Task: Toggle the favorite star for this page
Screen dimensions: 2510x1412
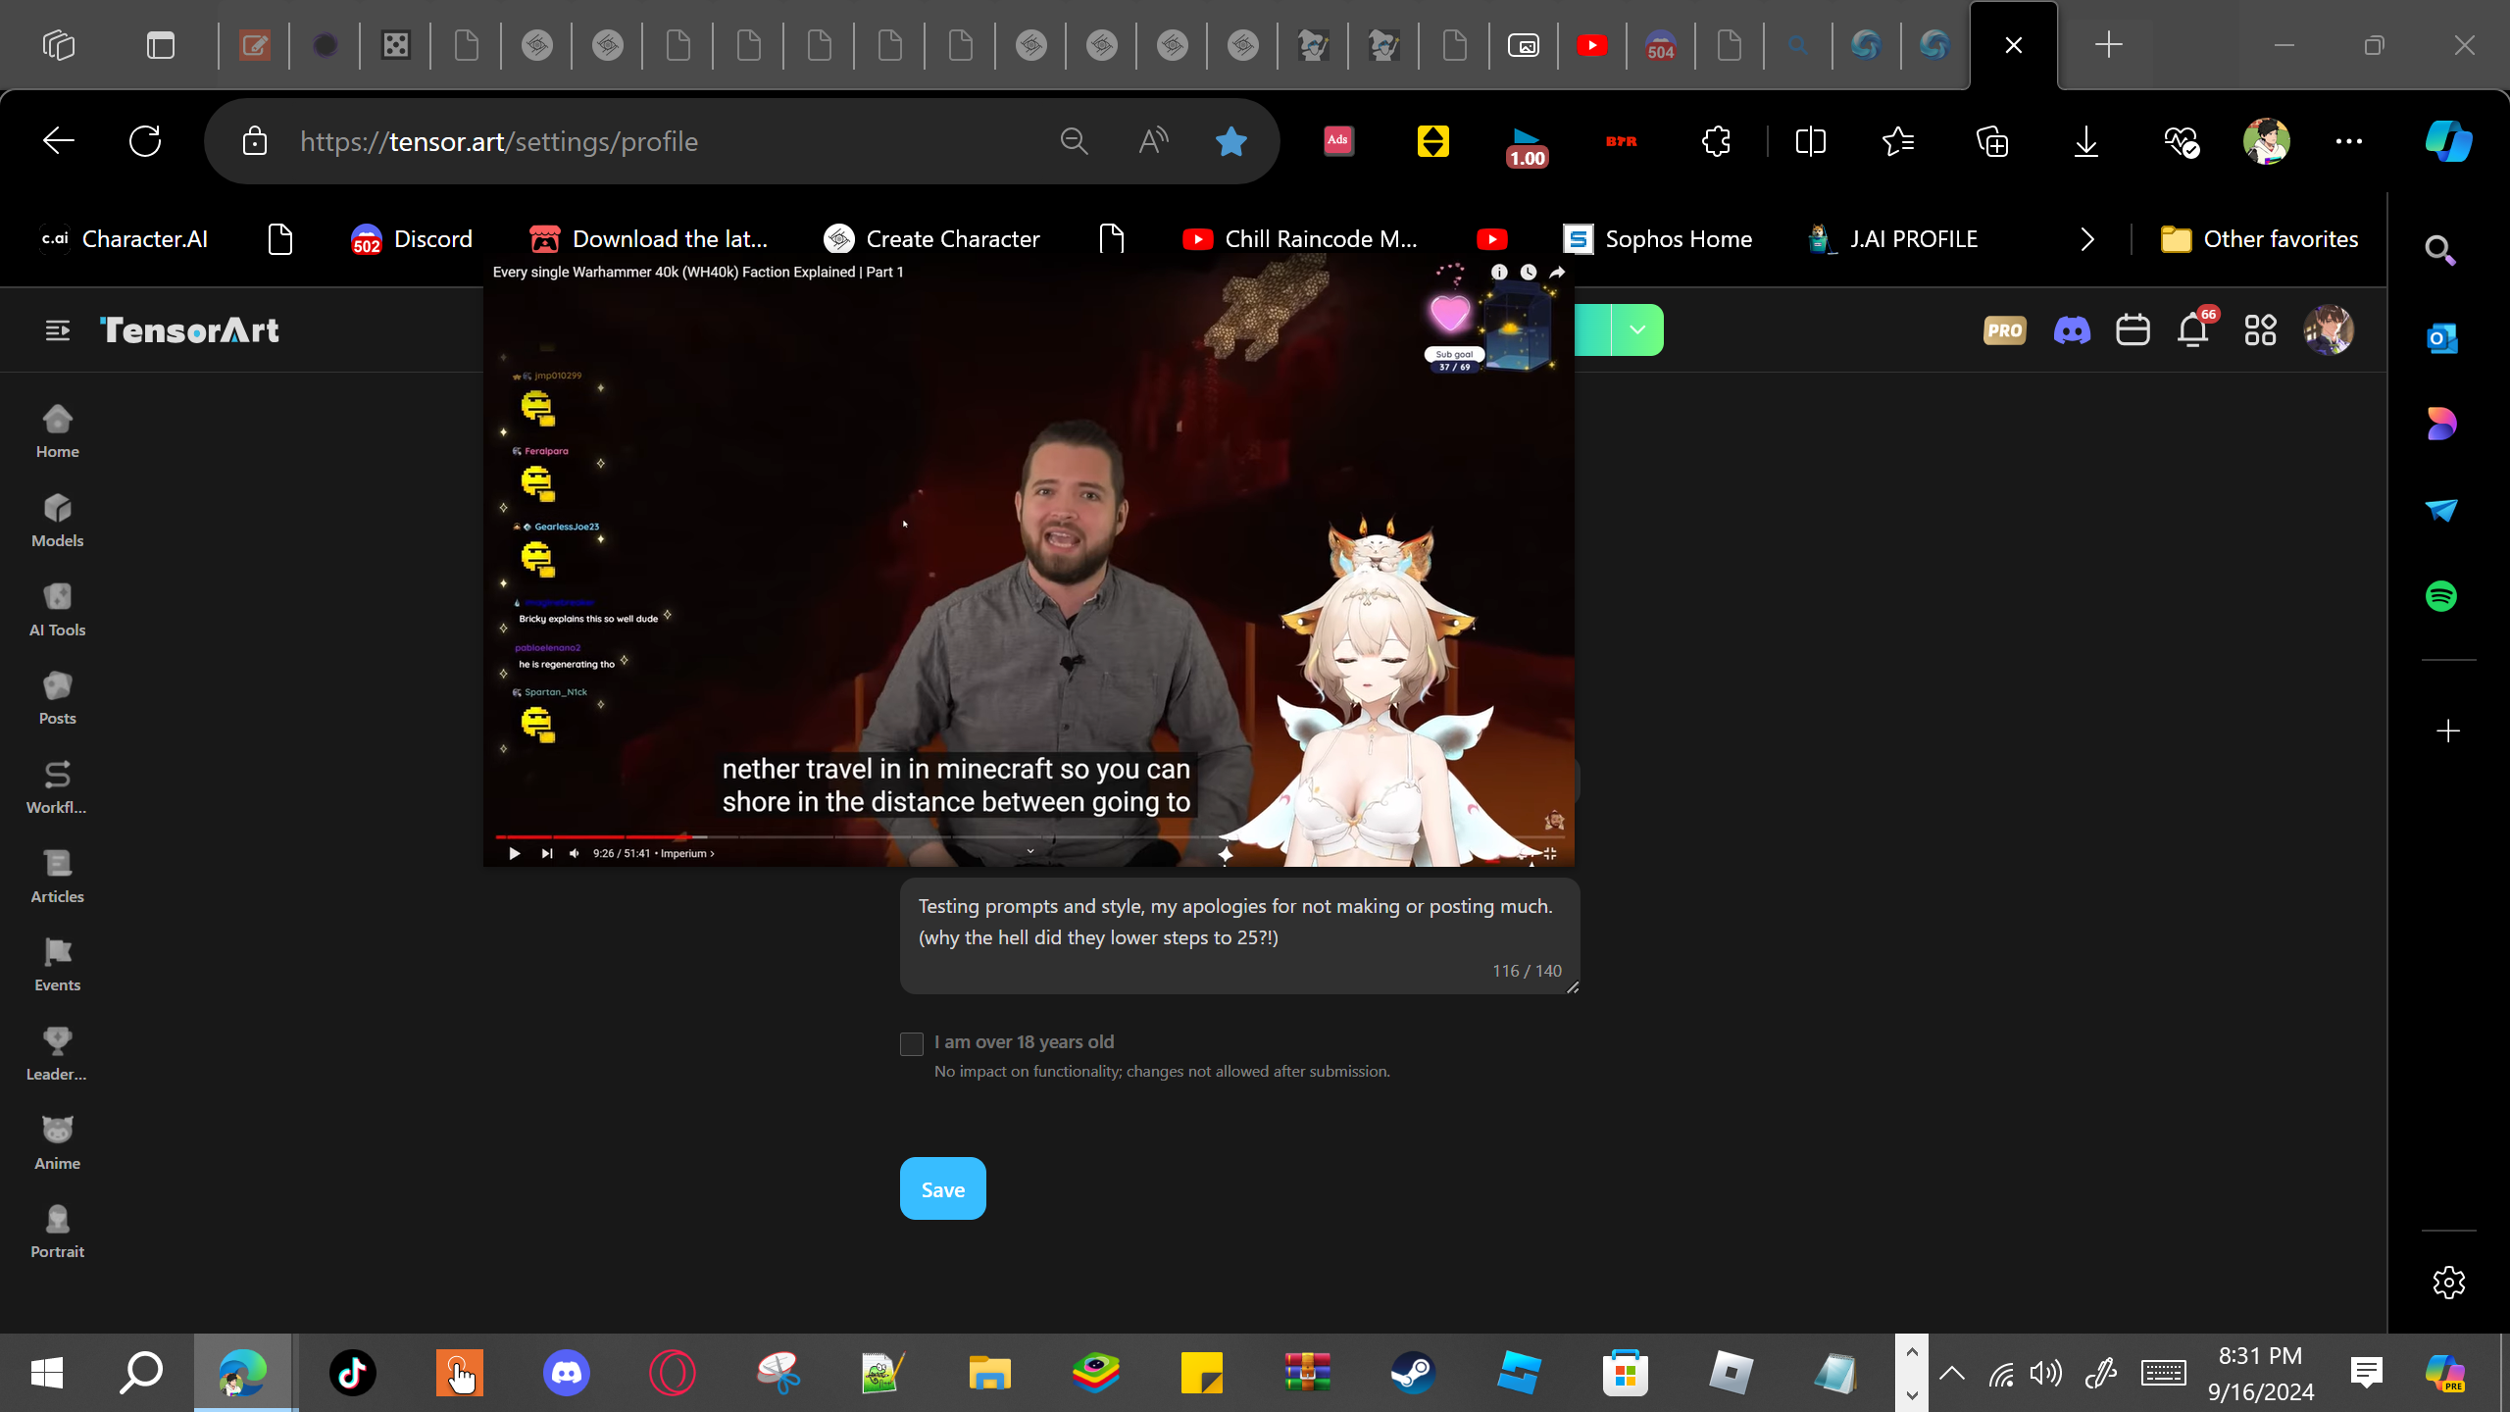Action: click(1230, 141)
